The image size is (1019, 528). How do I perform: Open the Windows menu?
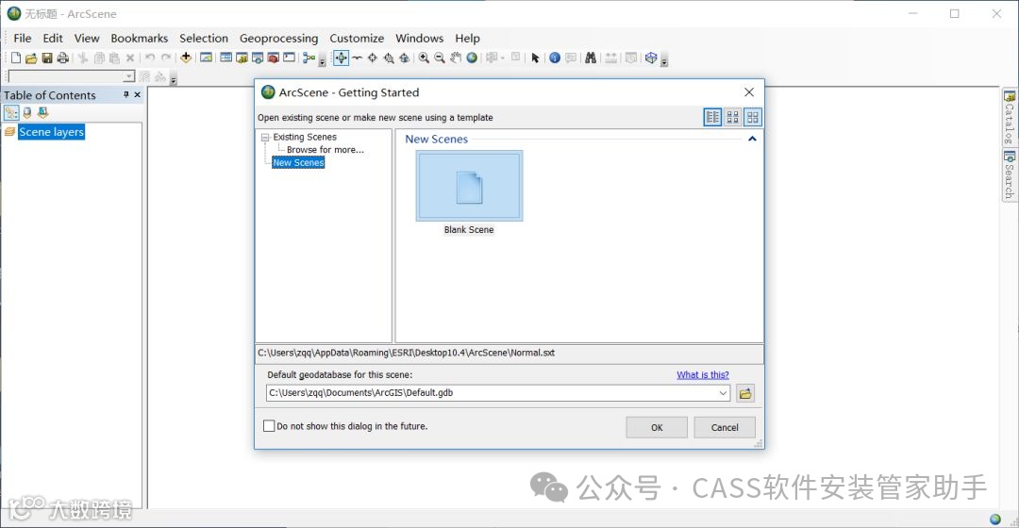pyautogui.click(x=419, y=39)
